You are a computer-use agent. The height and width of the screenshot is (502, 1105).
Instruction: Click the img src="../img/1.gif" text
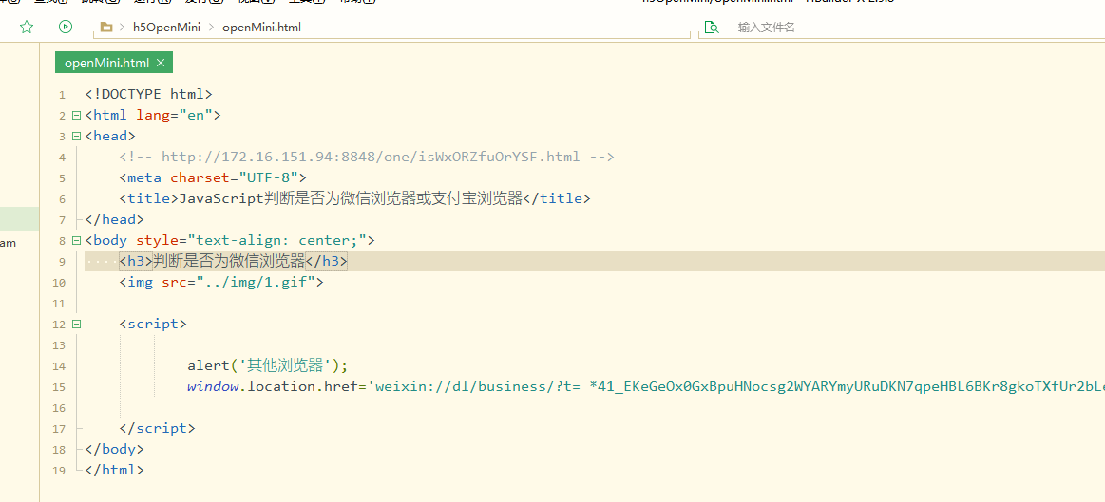221,283
